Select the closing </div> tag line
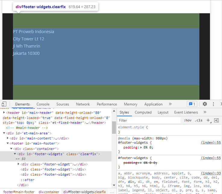Image resolution: width=222 pixels, height=194 pixels. point(23,185)
